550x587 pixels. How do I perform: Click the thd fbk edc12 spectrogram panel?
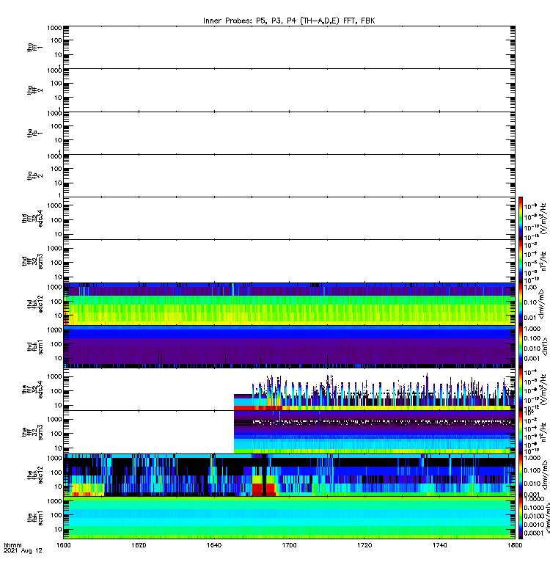289,304
